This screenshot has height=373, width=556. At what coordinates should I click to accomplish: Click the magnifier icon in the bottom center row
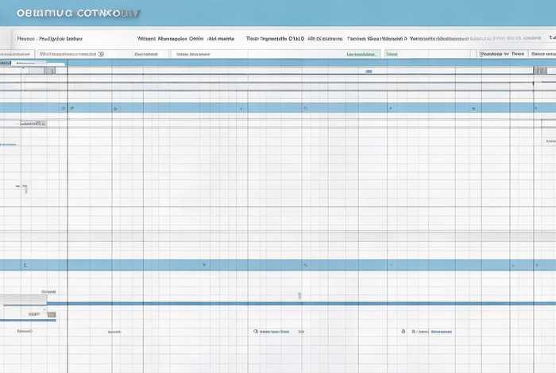256,331
